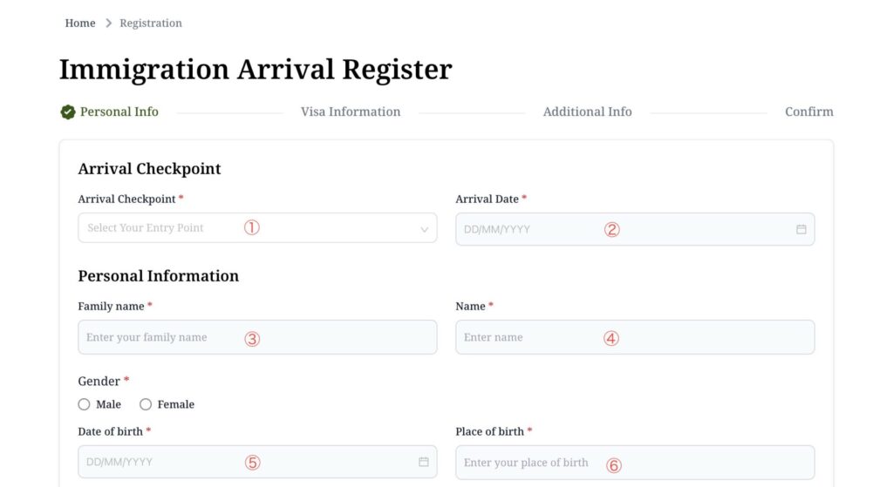
Task: Open the Confirm step
Action: point(808,112)
